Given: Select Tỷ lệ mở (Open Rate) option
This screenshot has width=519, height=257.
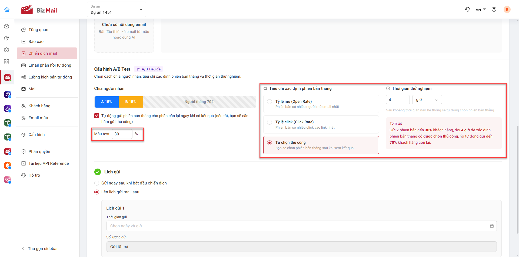Looking at the screenshot, I should [x=321, y=104].
